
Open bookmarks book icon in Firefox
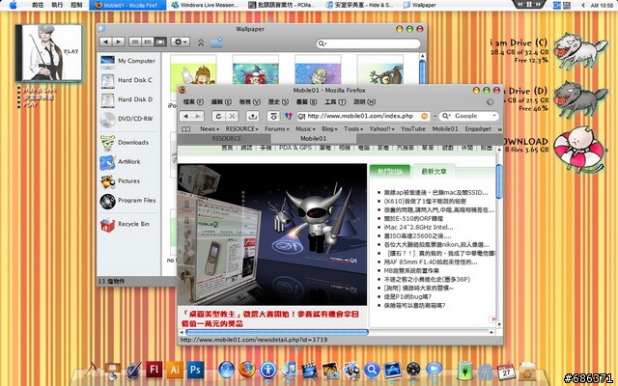tap(186, 129)
